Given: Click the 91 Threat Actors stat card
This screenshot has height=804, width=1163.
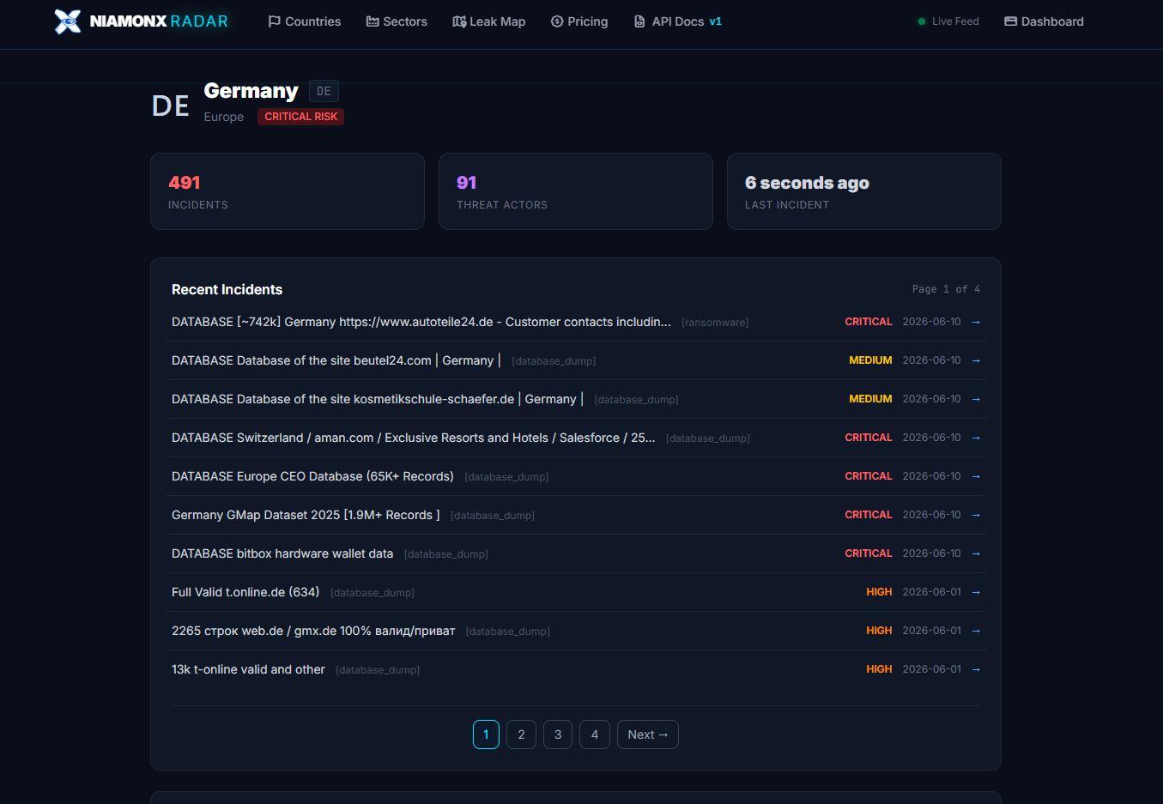Looking at the screenshot, I should 576,191.
